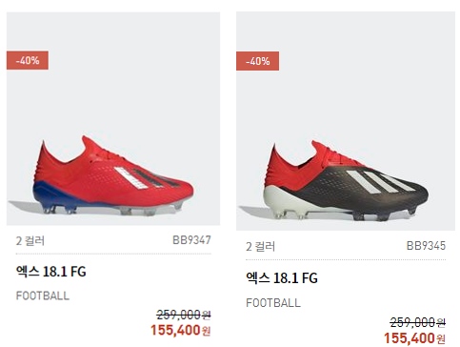Screen dimensions: 460x347
Task: Click sale price 155,400원 of BB9345
Action: coord(414,338)
